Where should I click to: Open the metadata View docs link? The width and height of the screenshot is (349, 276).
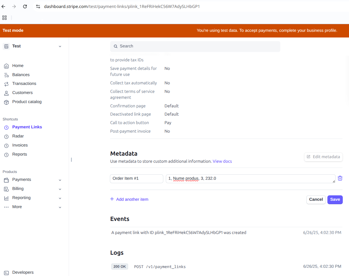(222, 161)
